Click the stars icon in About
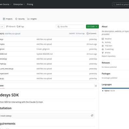The height and width of the screenshot is (129, 129). tap(103, 46)
